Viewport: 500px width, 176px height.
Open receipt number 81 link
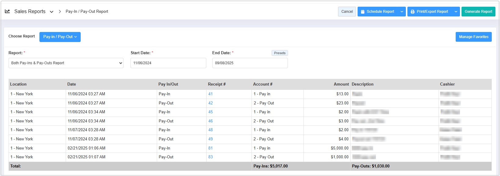point(211,148)
